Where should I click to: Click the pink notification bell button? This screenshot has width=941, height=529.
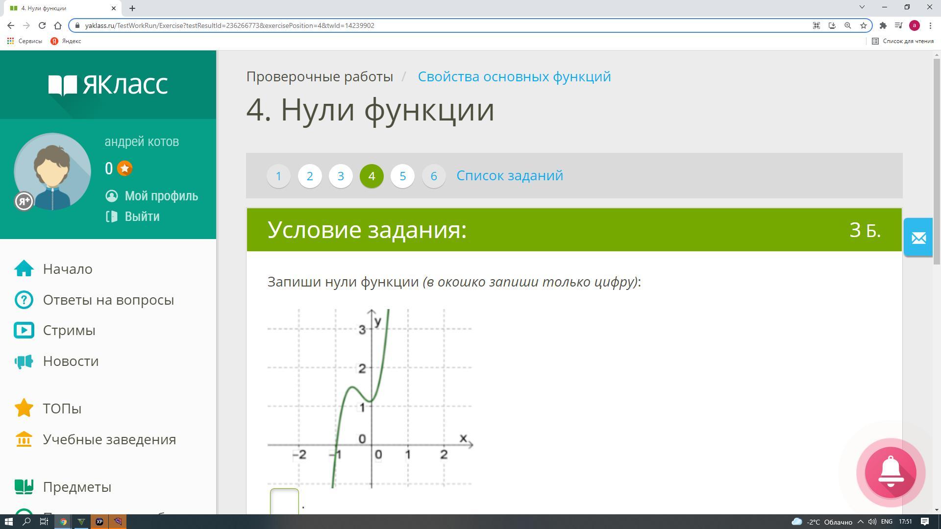click(891, 472)
